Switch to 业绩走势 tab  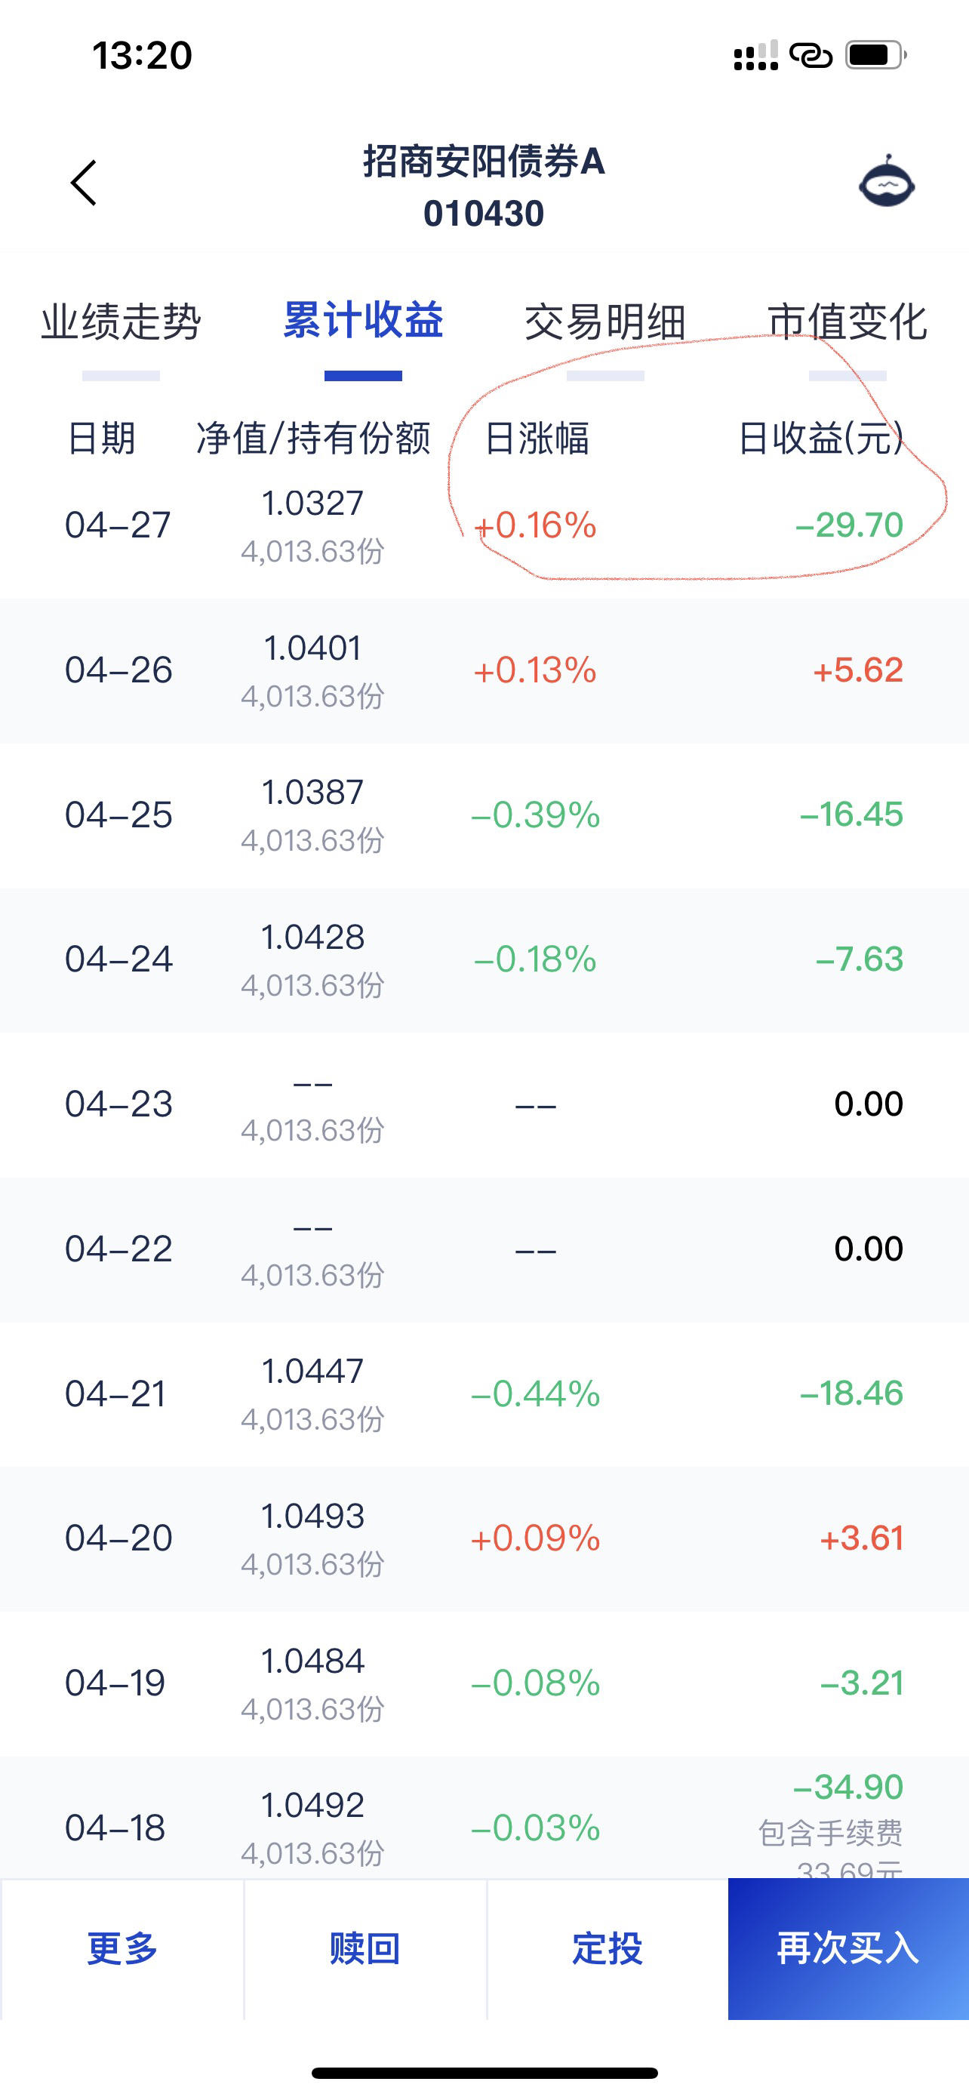pyautogui.click(x=122, y=322)
